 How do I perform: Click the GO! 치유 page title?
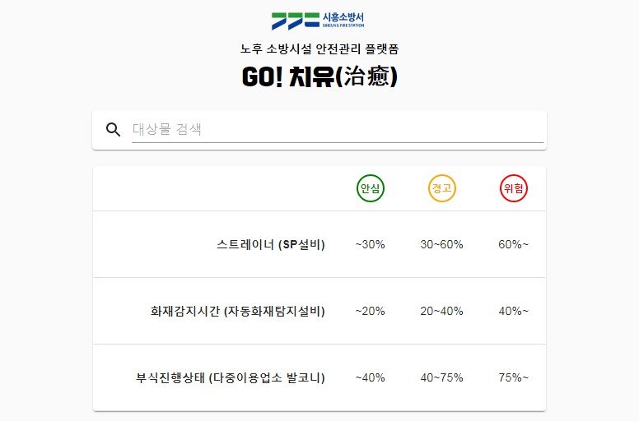(319, 76)
